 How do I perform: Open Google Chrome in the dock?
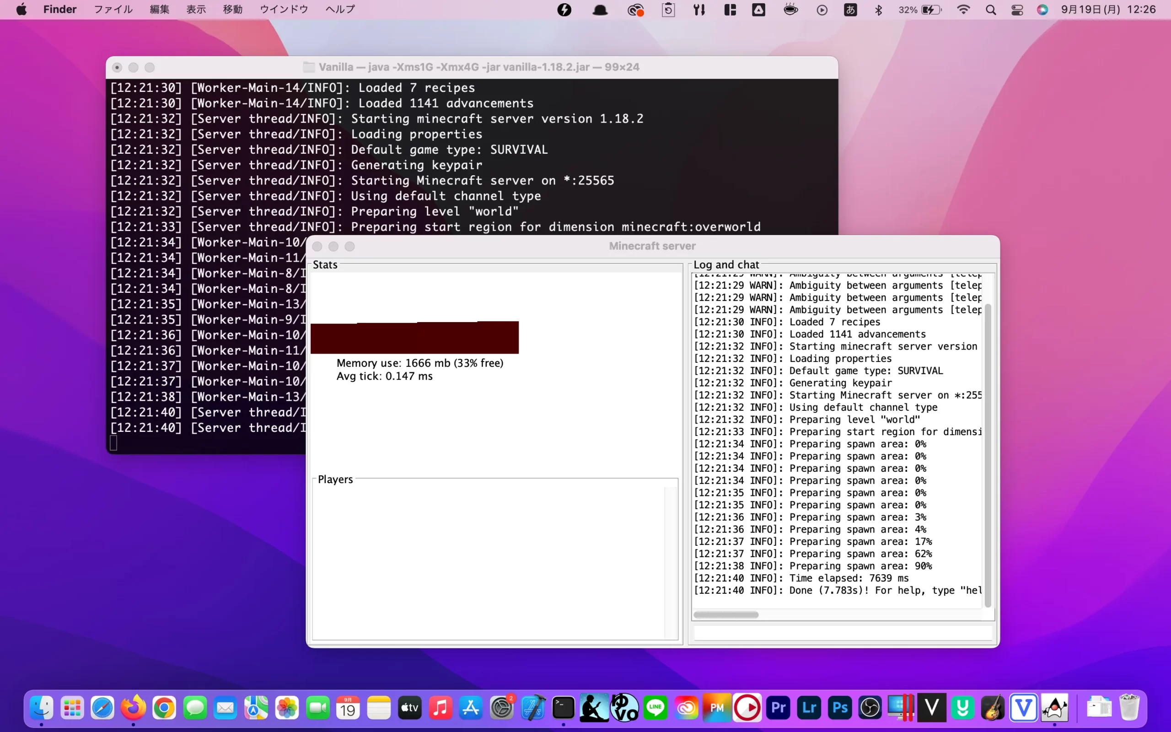164,708
